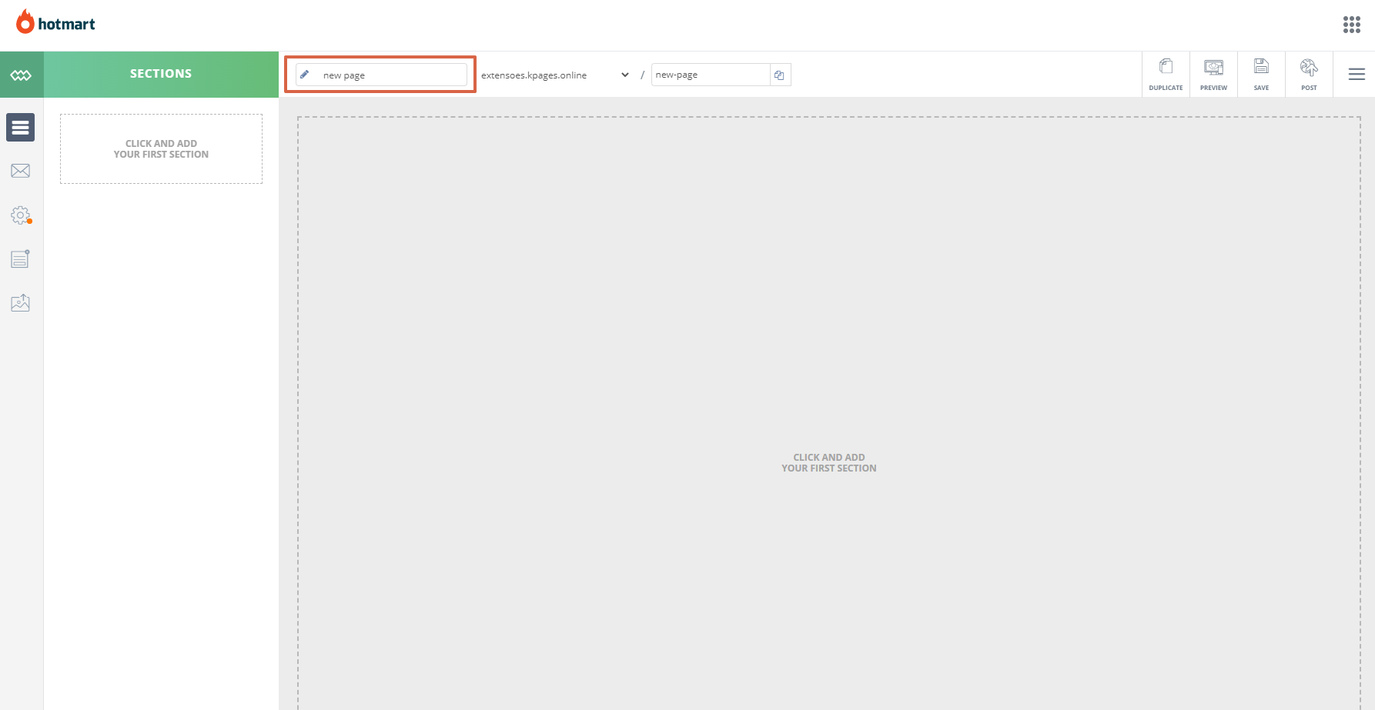Screen dimensions: 1375x710
Task: Click the pencil edit icon
Action: tap(305, 75)
